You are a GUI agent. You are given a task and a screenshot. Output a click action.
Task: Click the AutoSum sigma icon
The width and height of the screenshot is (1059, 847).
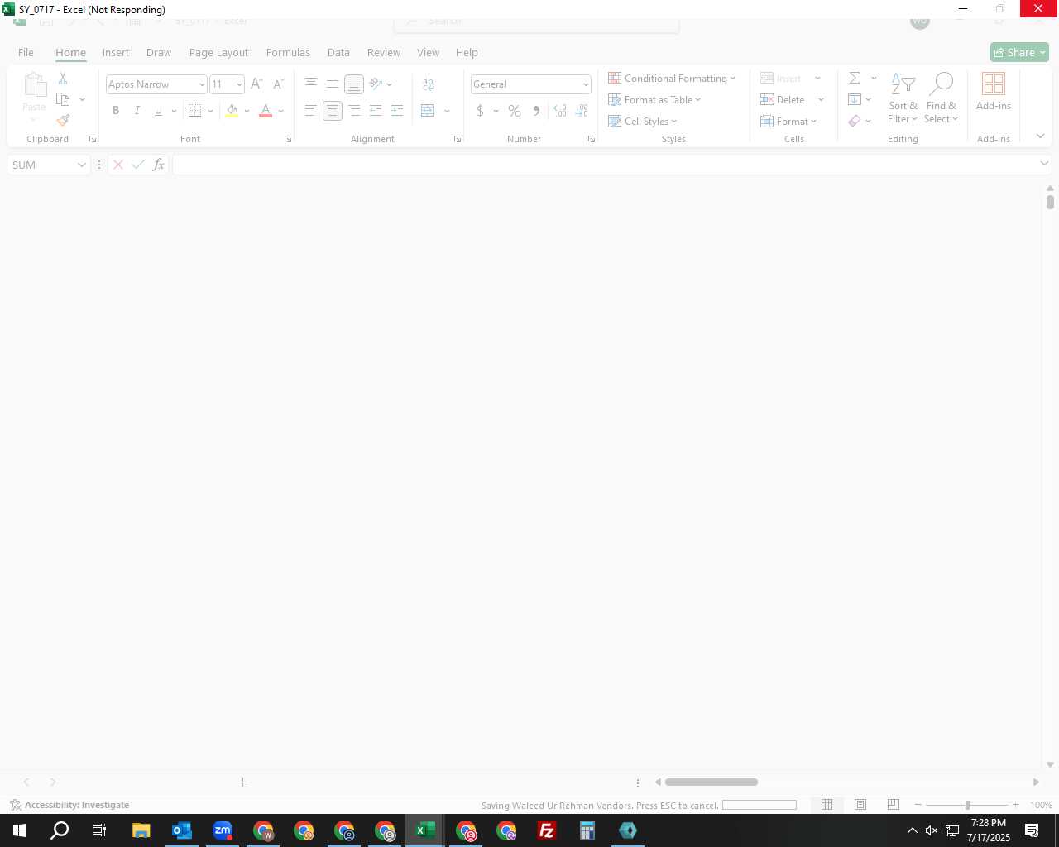tap(855, 78)
